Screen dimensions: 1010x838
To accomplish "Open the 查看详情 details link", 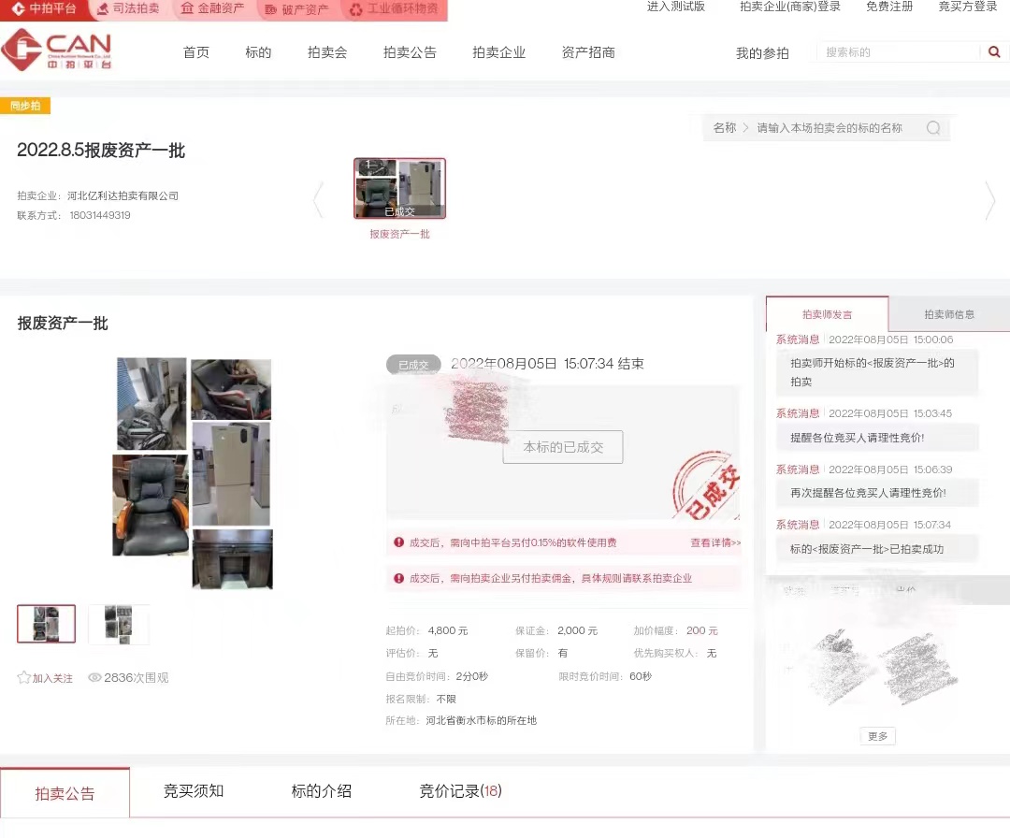I will coord(714,542).
